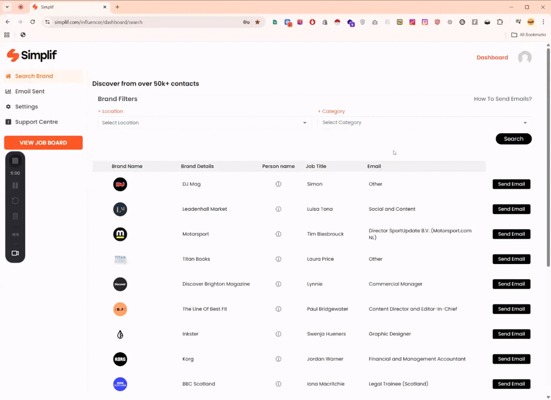Open the browser extensions puzzle icon
This screenshot has height=400, width=551.
tap(500, 22)
